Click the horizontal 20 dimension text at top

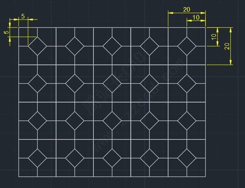[186, 10]
